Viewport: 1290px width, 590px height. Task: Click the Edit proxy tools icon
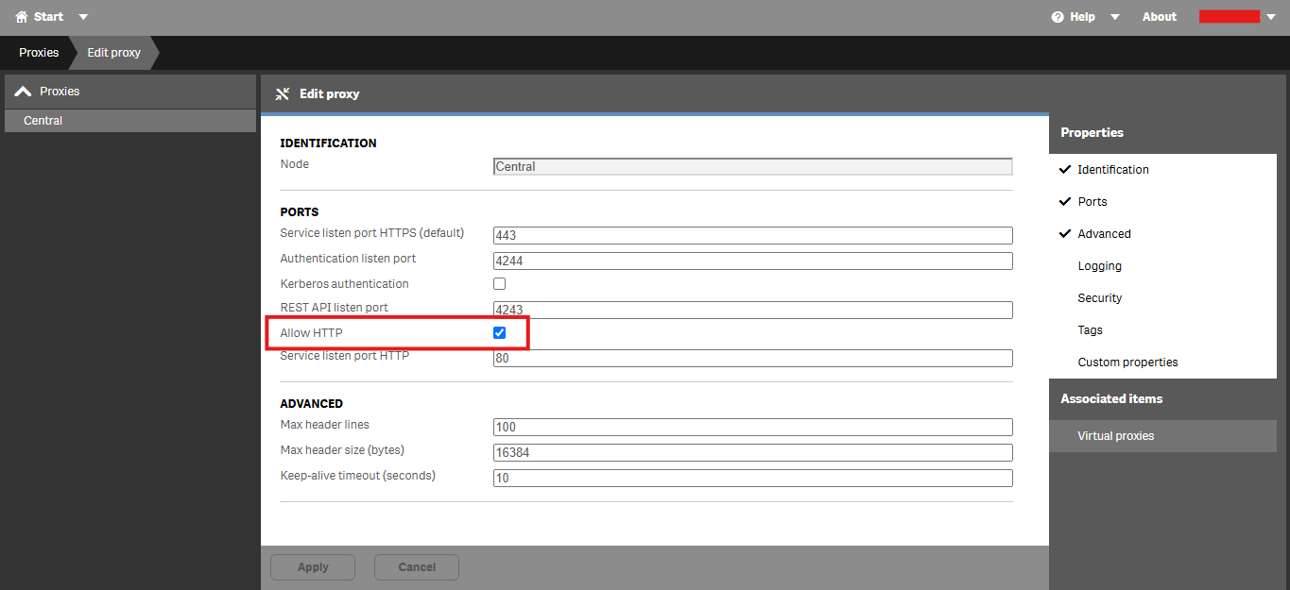282,93
